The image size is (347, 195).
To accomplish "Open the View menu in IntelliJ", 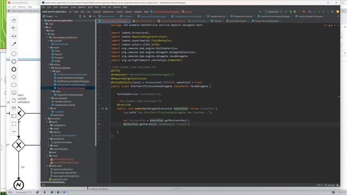I will 55,7.
